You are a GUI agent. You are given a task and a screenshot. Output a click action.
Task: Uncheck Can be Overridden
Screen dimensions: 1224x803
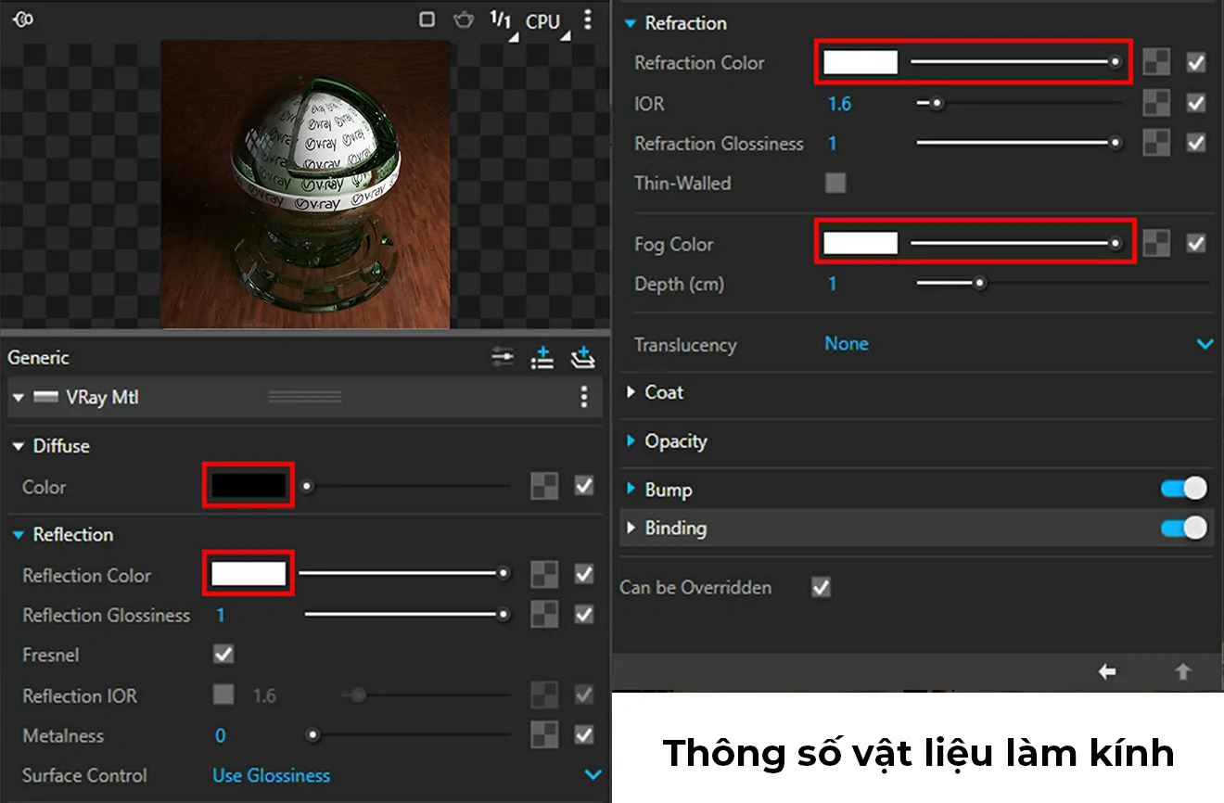point(820,587)
